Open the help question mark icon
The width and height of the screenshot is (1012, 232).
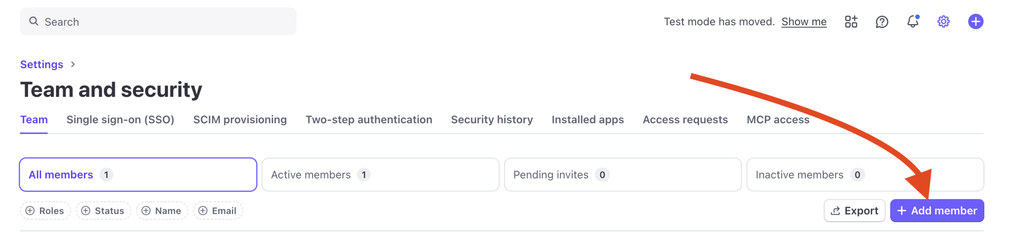(882, 22)
